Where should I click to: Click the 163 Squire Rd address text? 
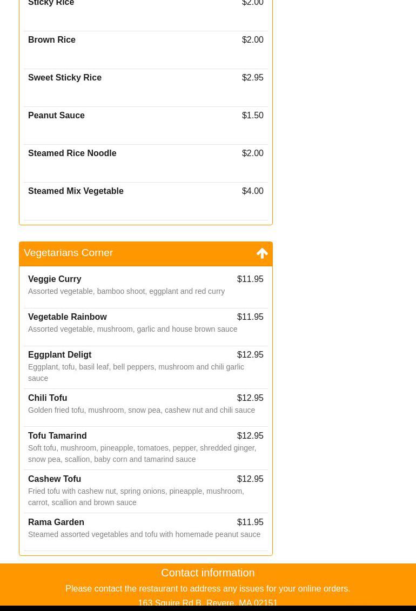pos(207,602)
